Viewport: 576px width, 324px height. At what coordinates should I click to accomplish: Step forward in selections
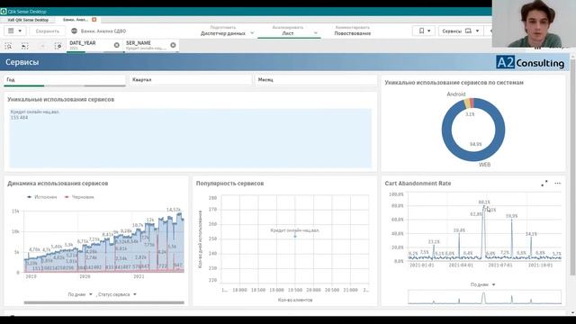42,46
